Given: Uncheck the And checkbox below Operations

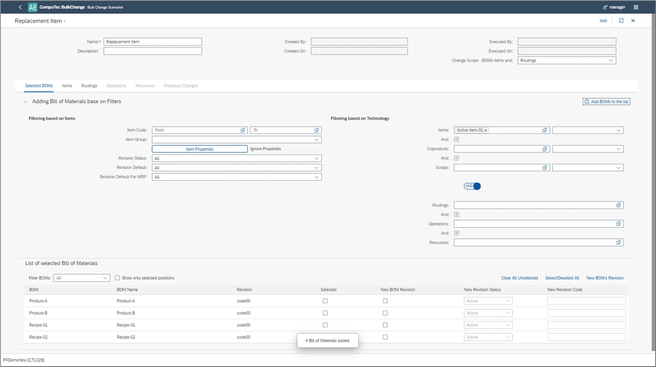Looking at the screenshot, I should 456,233.
